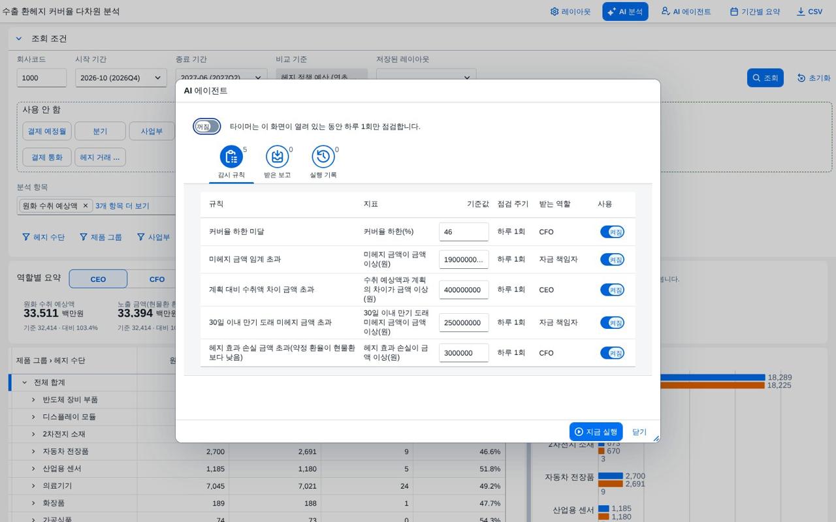Expand the 반도체 장비 부품 row
The height and width of the screenshot is (522, 836).
pyautogui.click(x=33, y=399)
